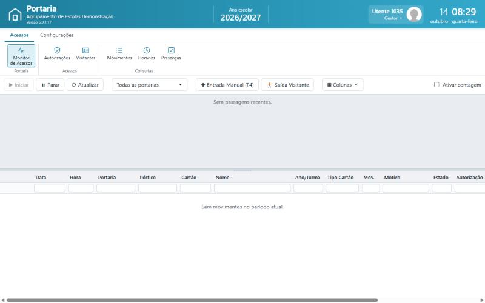Click the Portaria filter field
The height and width of the screenshot is (303, 485).
[x=116, y=188]
